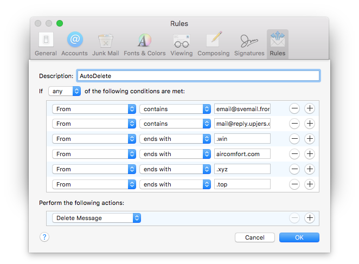Click the Description field containing AutoDelete
359x264 pixels.
(198, 76)
